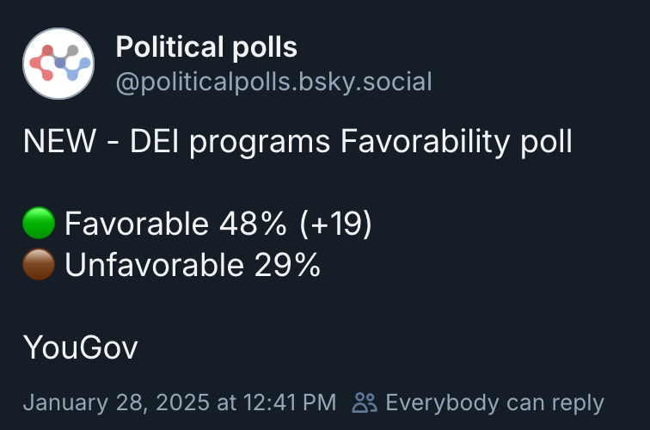Click the red node graphic in avatar

(x=42, y=63)
